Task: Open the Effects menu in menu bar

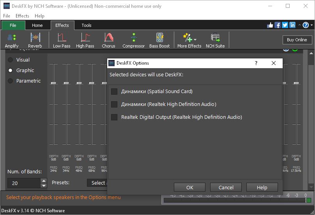Action: (22, 16)
